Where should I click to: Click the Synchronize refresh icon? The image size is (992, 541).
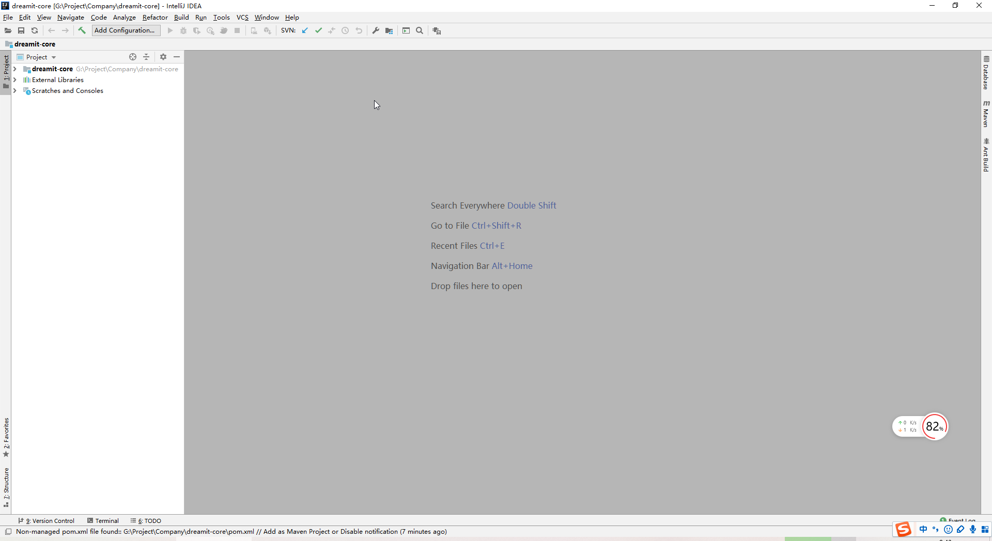[35, 30]
